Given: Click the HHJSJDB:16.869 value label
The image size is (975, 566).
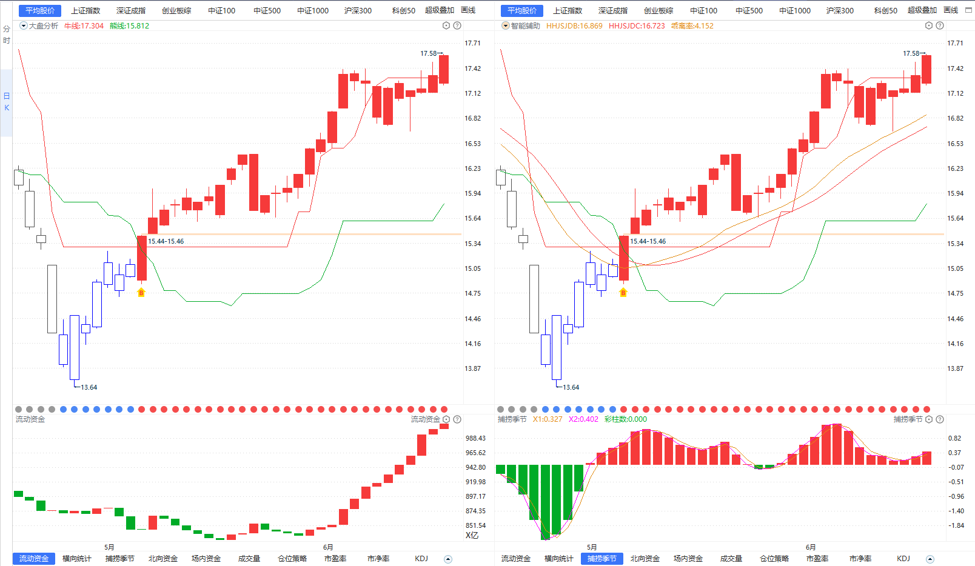Looking at the screenshot, I should tap(574, 26).
